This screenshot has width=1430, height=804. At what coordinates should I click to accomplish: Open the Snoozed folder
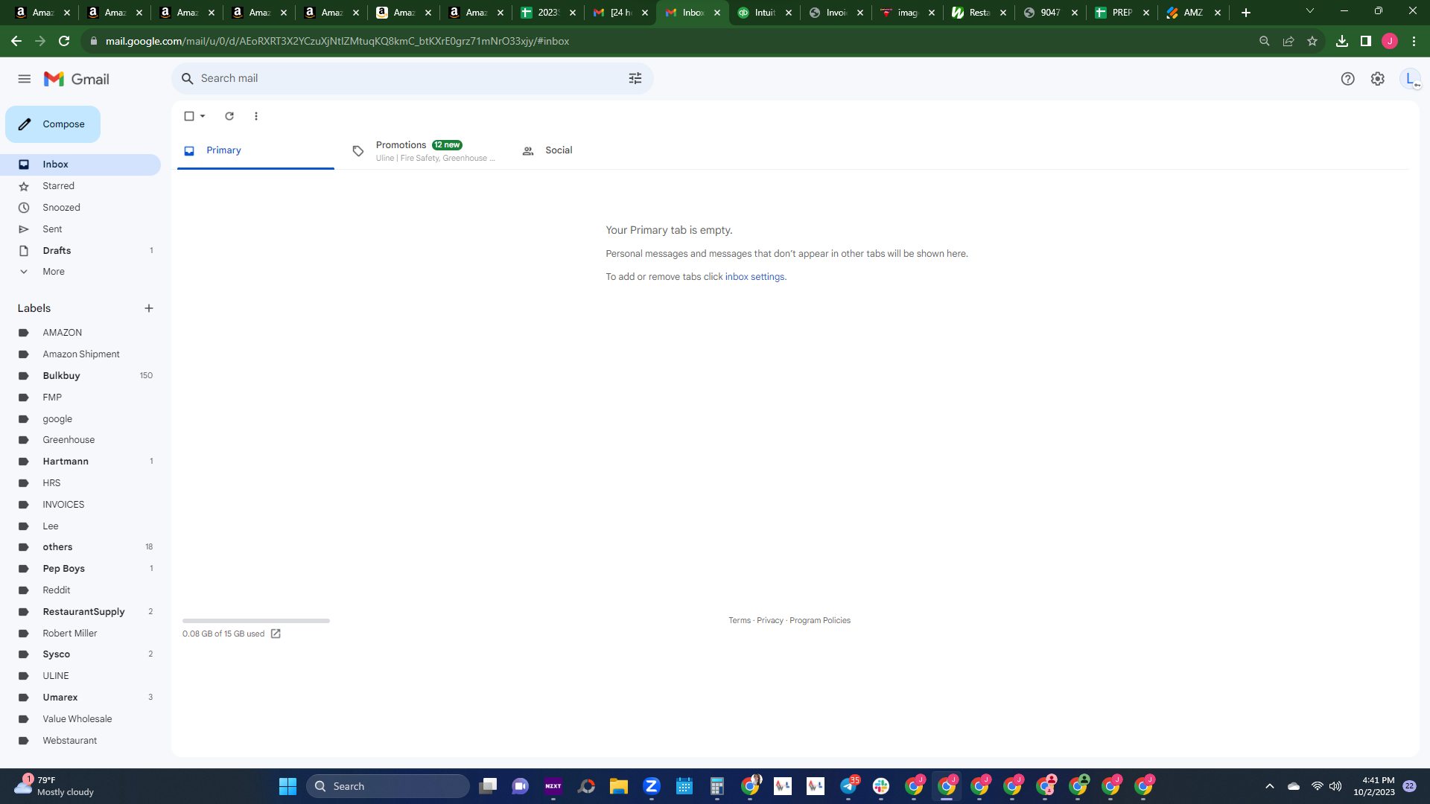click(80, 208)
